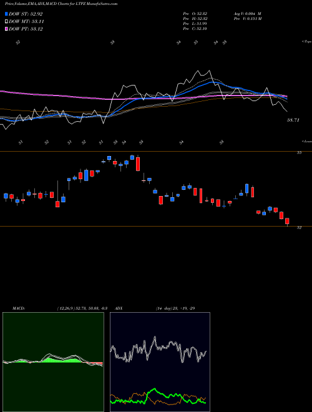Click the last red candlestick near 52
Image resolution: width=312 pixels, height=412 pixels.
click(287, 221)
